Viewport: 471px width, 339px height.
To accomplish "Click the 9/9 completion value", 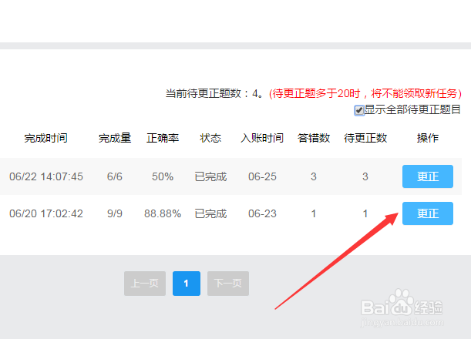I will pyautogui.click(x=115, y=213).
